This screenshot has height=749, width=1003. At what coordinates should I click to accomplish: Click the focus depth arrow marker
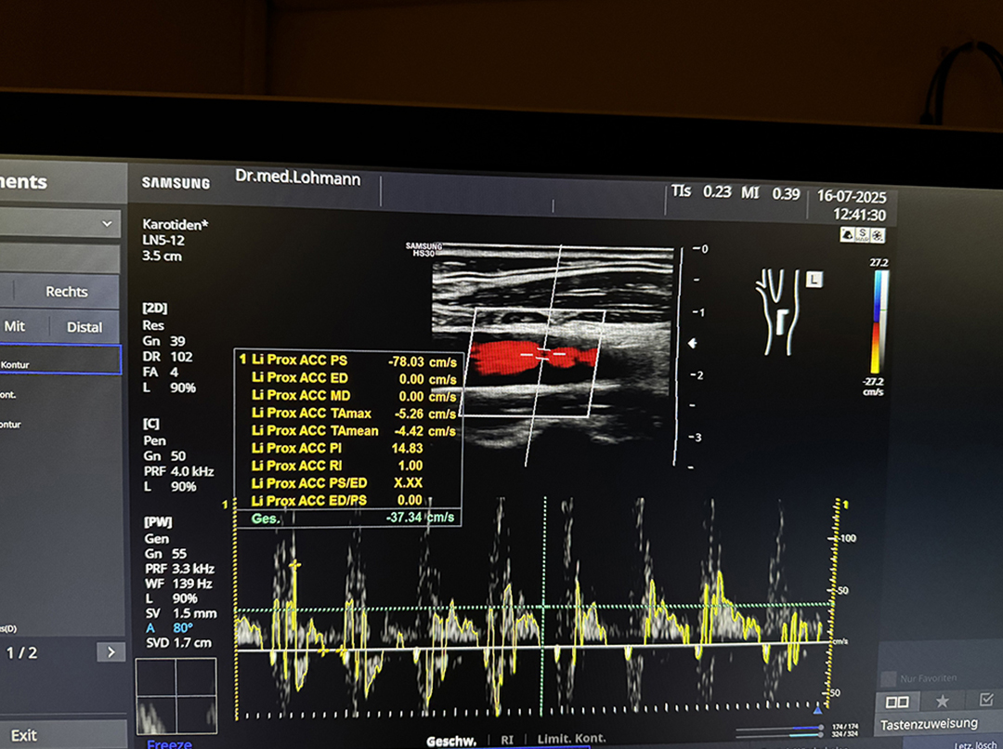pyautogui.click(x=691, y=343)
